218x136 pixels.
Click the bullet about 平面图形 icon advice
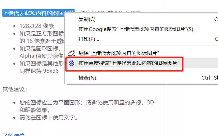tap(88, 103)
